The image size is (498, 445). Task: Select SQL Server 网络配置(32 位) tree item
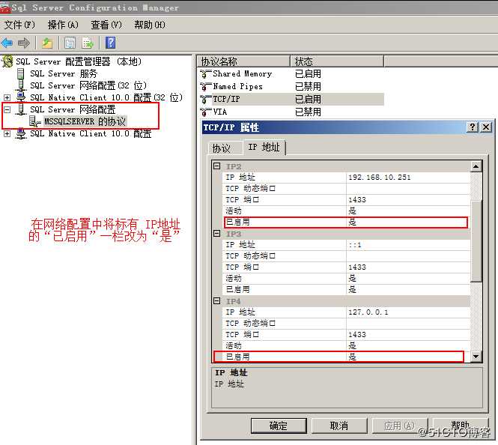point(88,85)
